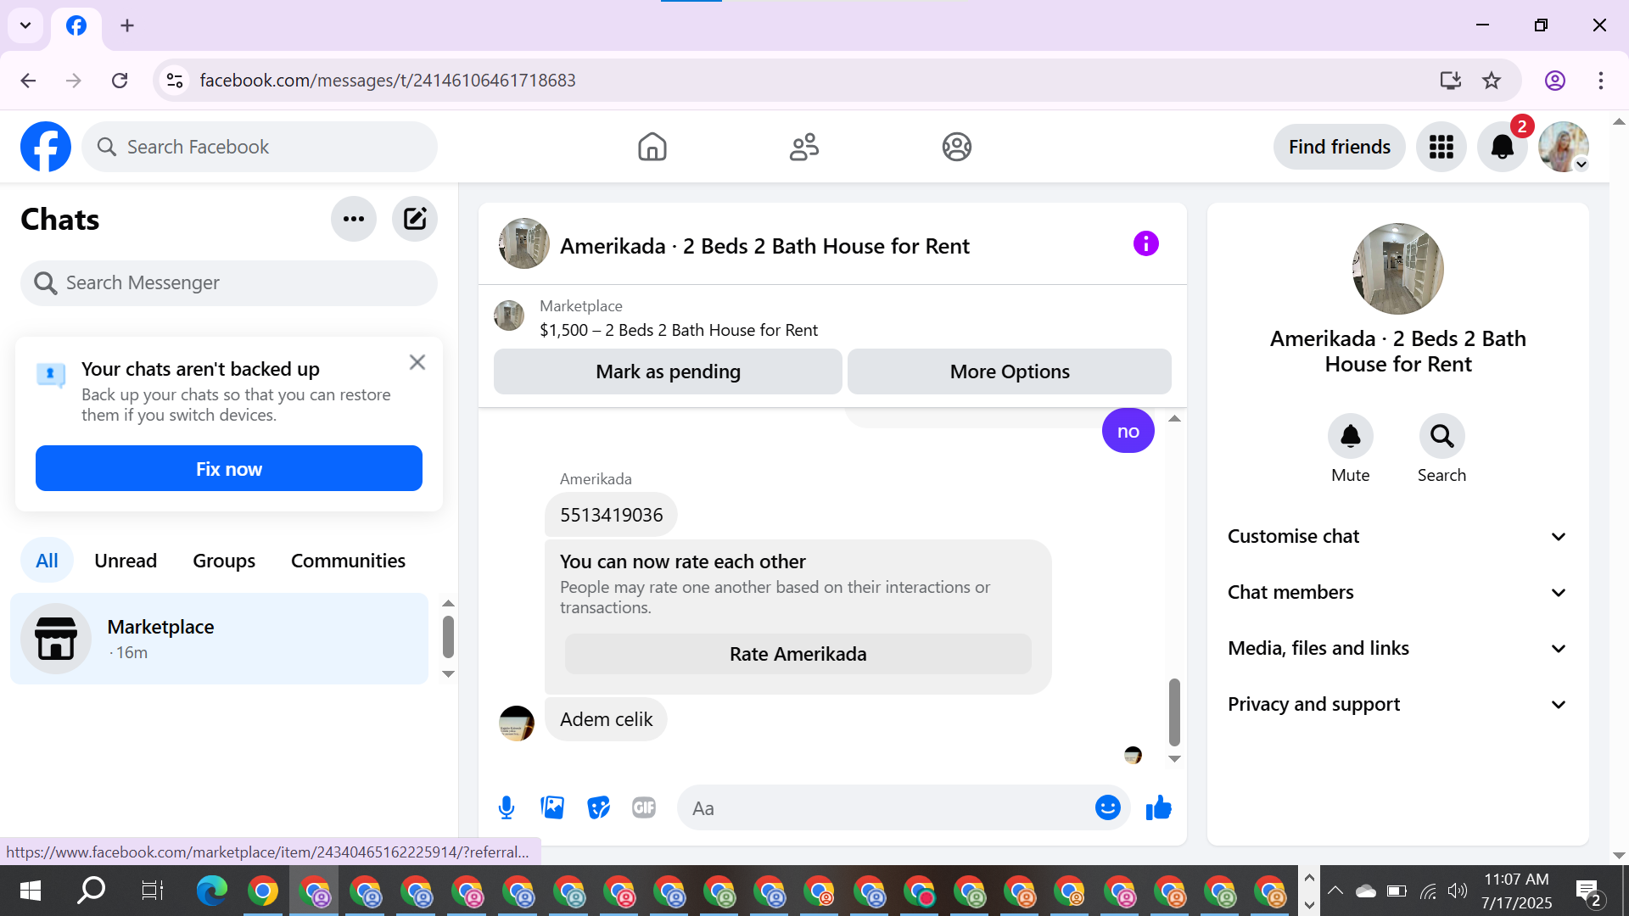The width and height of the screenshot is (1629, 916).
Task: Open the Groups icon in top navigation
Action: tap(956, 147)
